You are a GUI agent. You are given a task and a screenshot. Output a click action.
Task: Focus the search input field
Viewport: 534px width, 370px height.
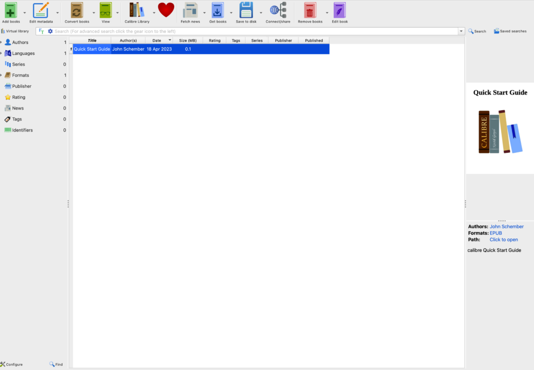click(256, 31)
